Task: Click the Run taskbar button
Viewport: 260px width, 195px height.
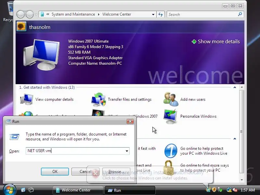Action: (x=130, y=190)
